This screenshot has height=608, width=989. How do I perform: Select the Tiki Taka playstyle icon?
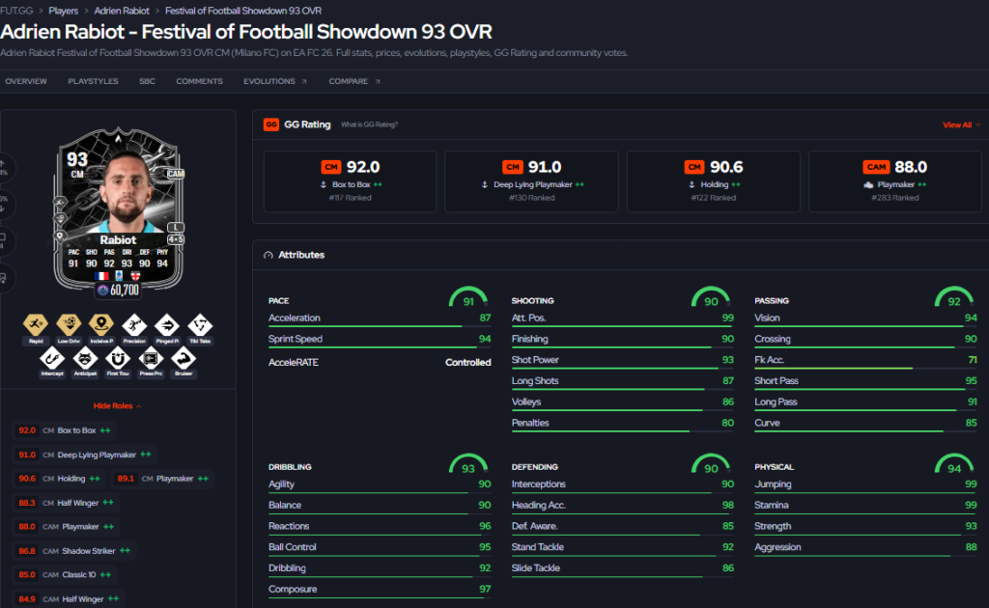[x=200, y=325]
